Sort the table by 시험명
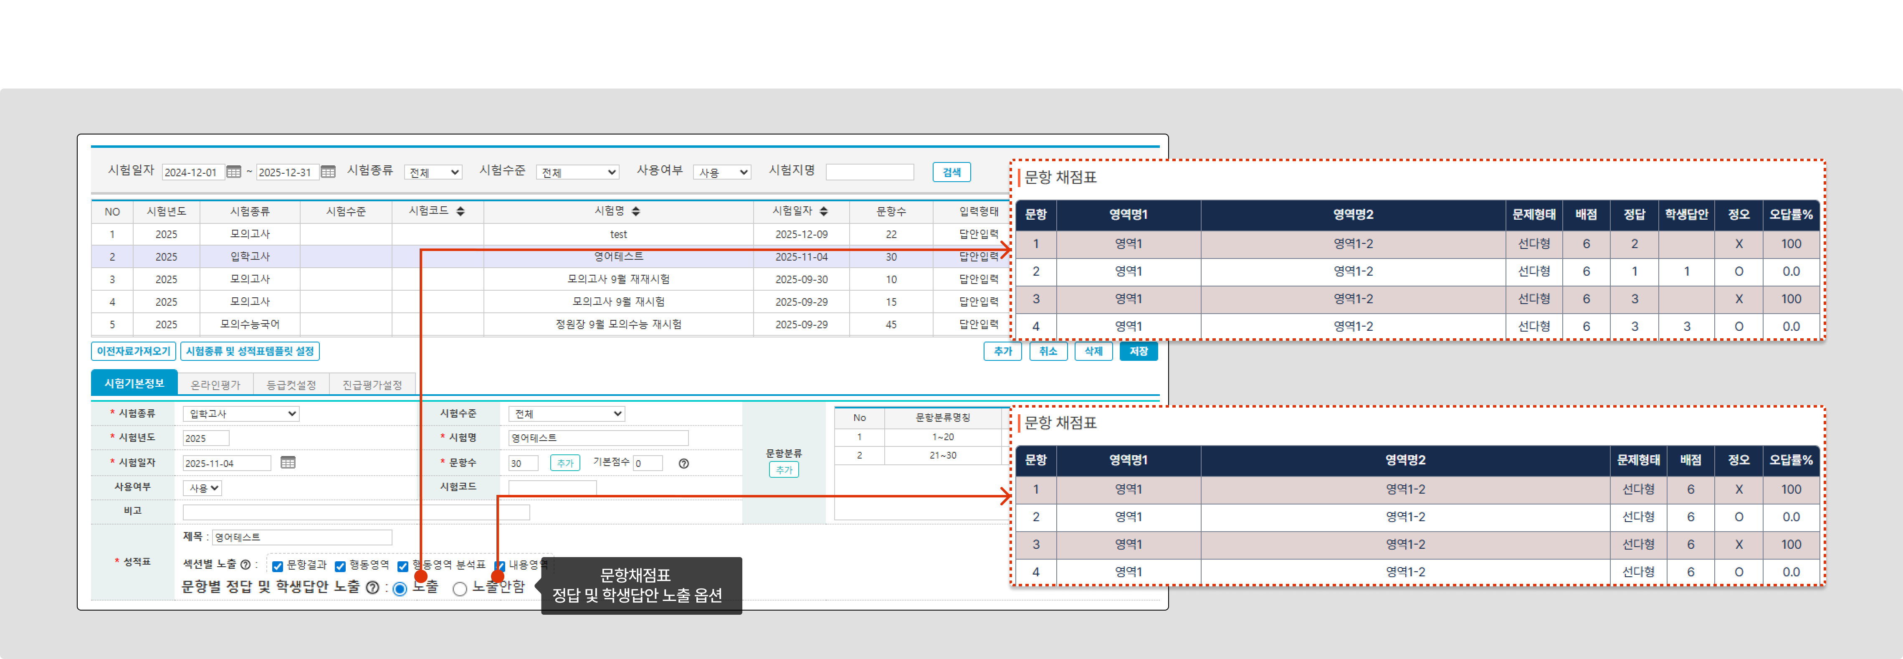The height and width of the screenshot is (659, 1903). (x=635, y=211)
